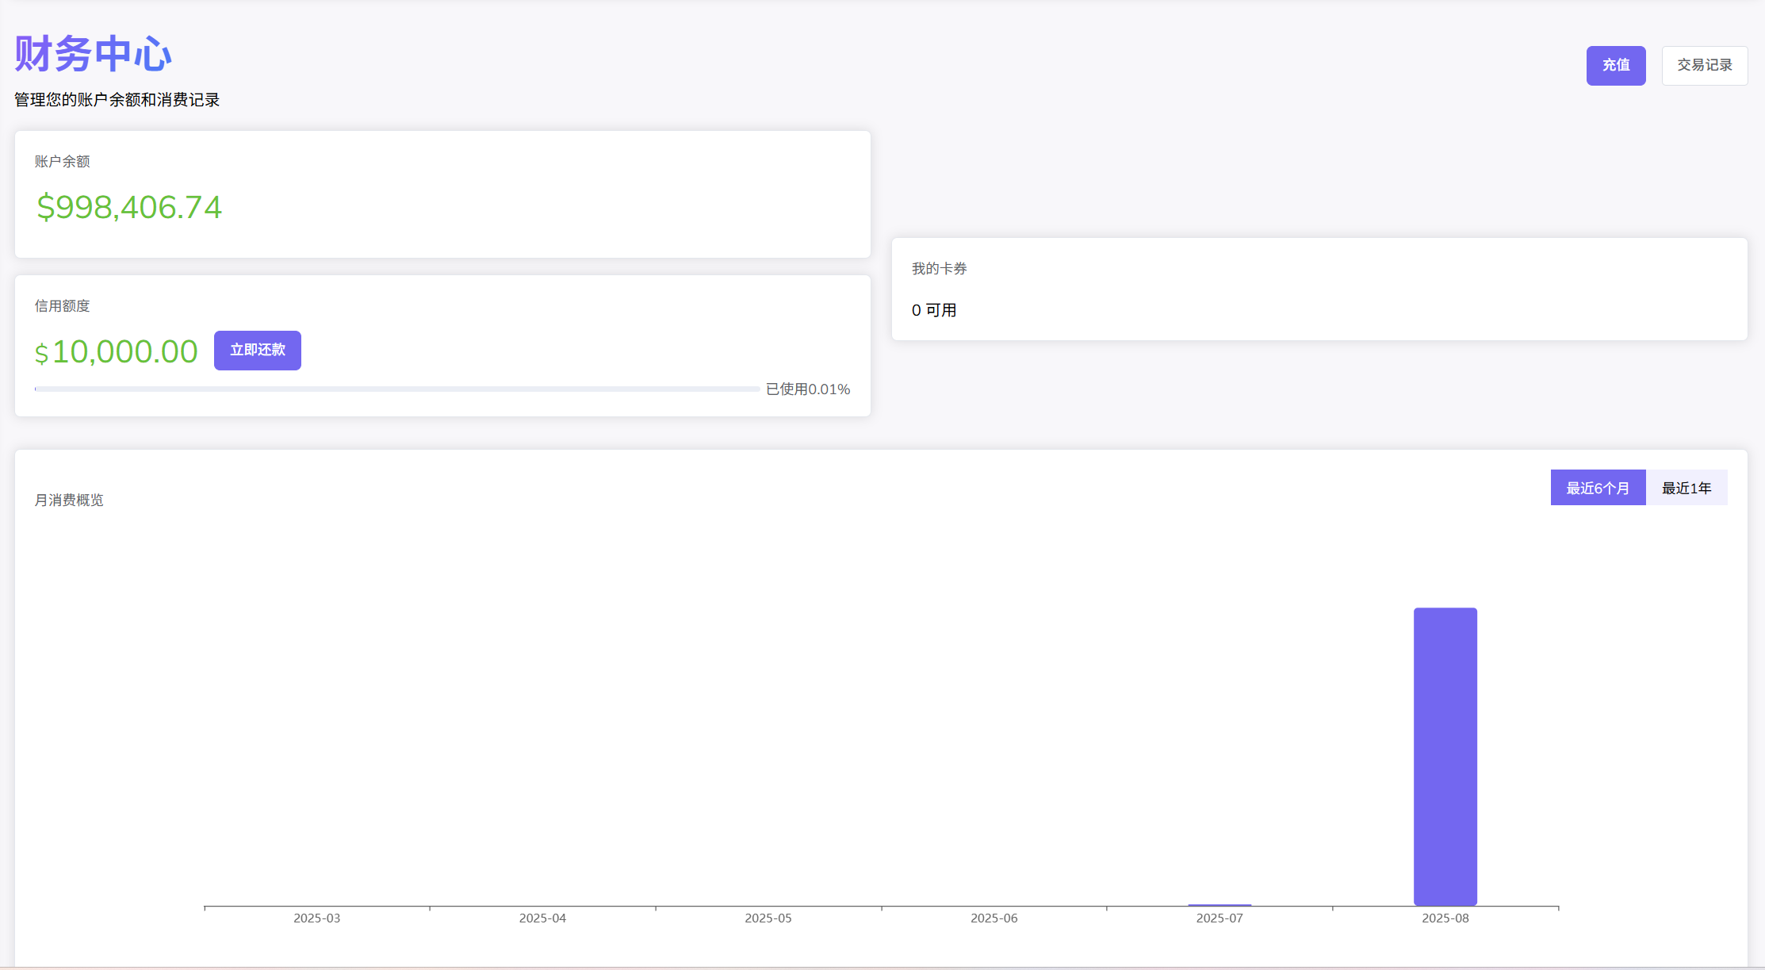
Task: Click the 2025-06 axis label
Action: click(x=994, y=918)
